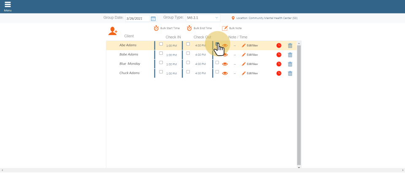Open the hamburger Menu

8,6
